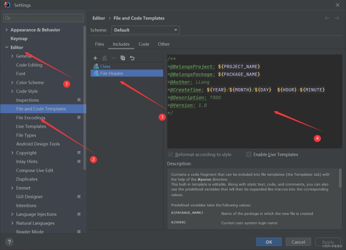Select Inspections settings item
Screen dimensions: 346x250
[27, 100]
